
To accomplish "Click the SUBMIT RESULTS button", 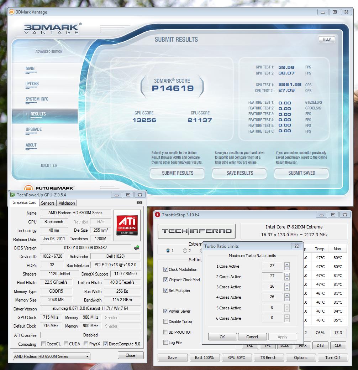I will point(177,173).
